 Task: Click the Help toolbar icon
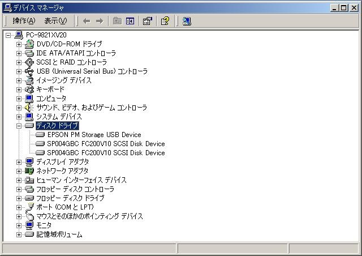165,21
